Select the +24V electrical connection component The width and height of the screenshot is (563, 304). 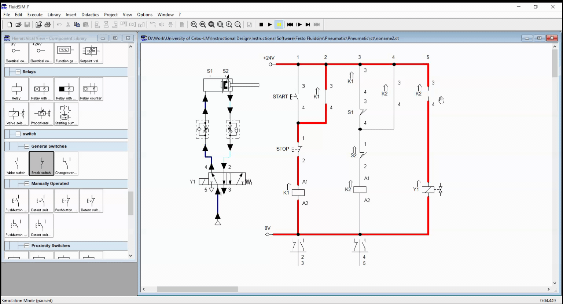coord(41,53)
